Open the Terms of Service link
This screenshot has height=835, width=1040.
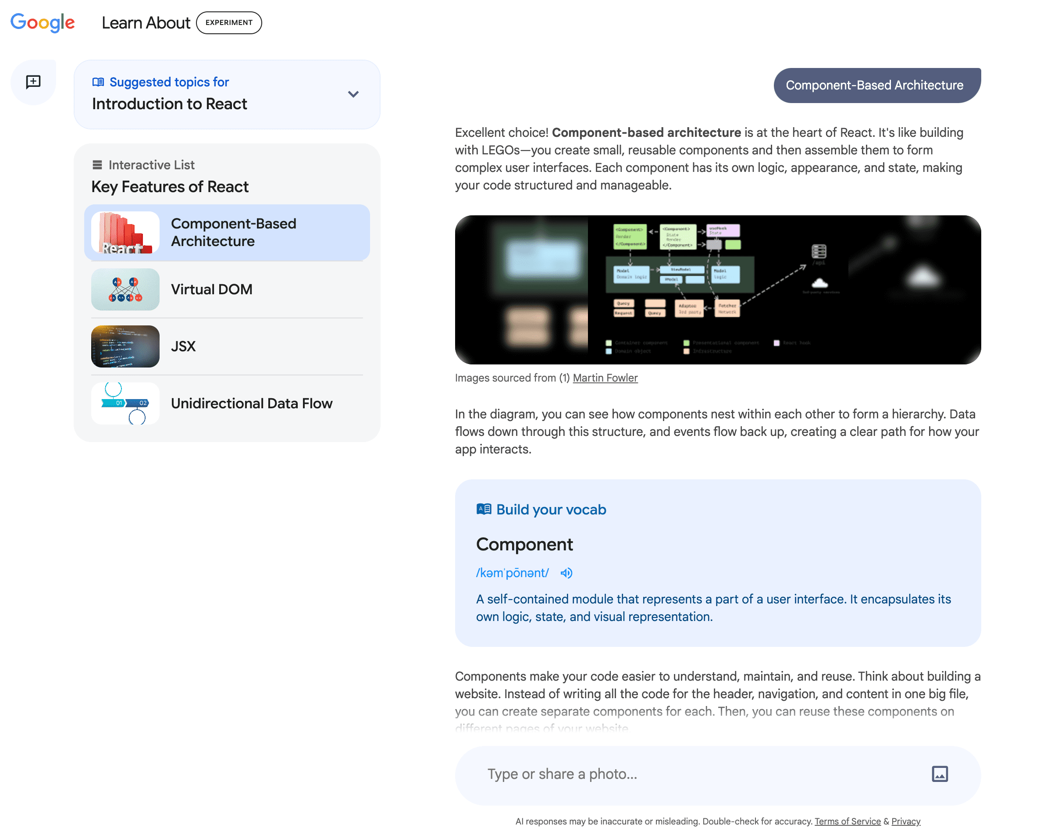[x=848, y=821]
